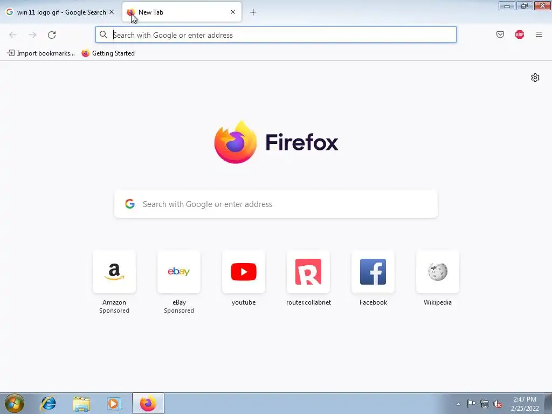The image size is (552, 414).
Task: Click the Amazon label text
Action: coord(114,302)
